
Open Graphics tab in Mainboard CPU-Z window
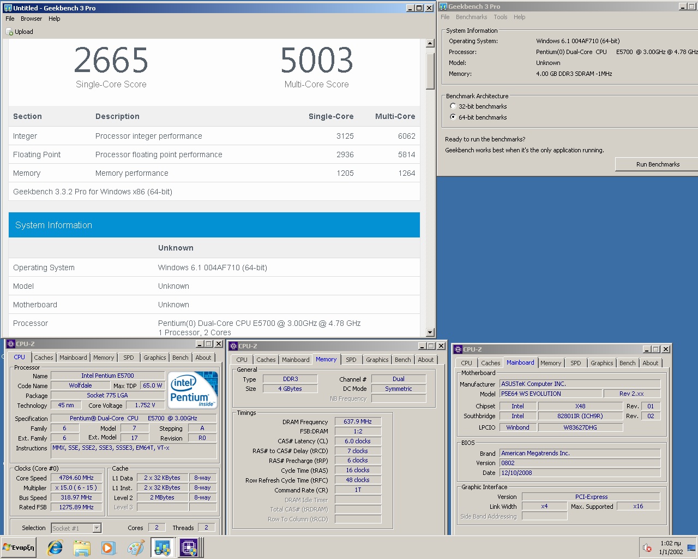pyautogui.click(x=602, y=363)
